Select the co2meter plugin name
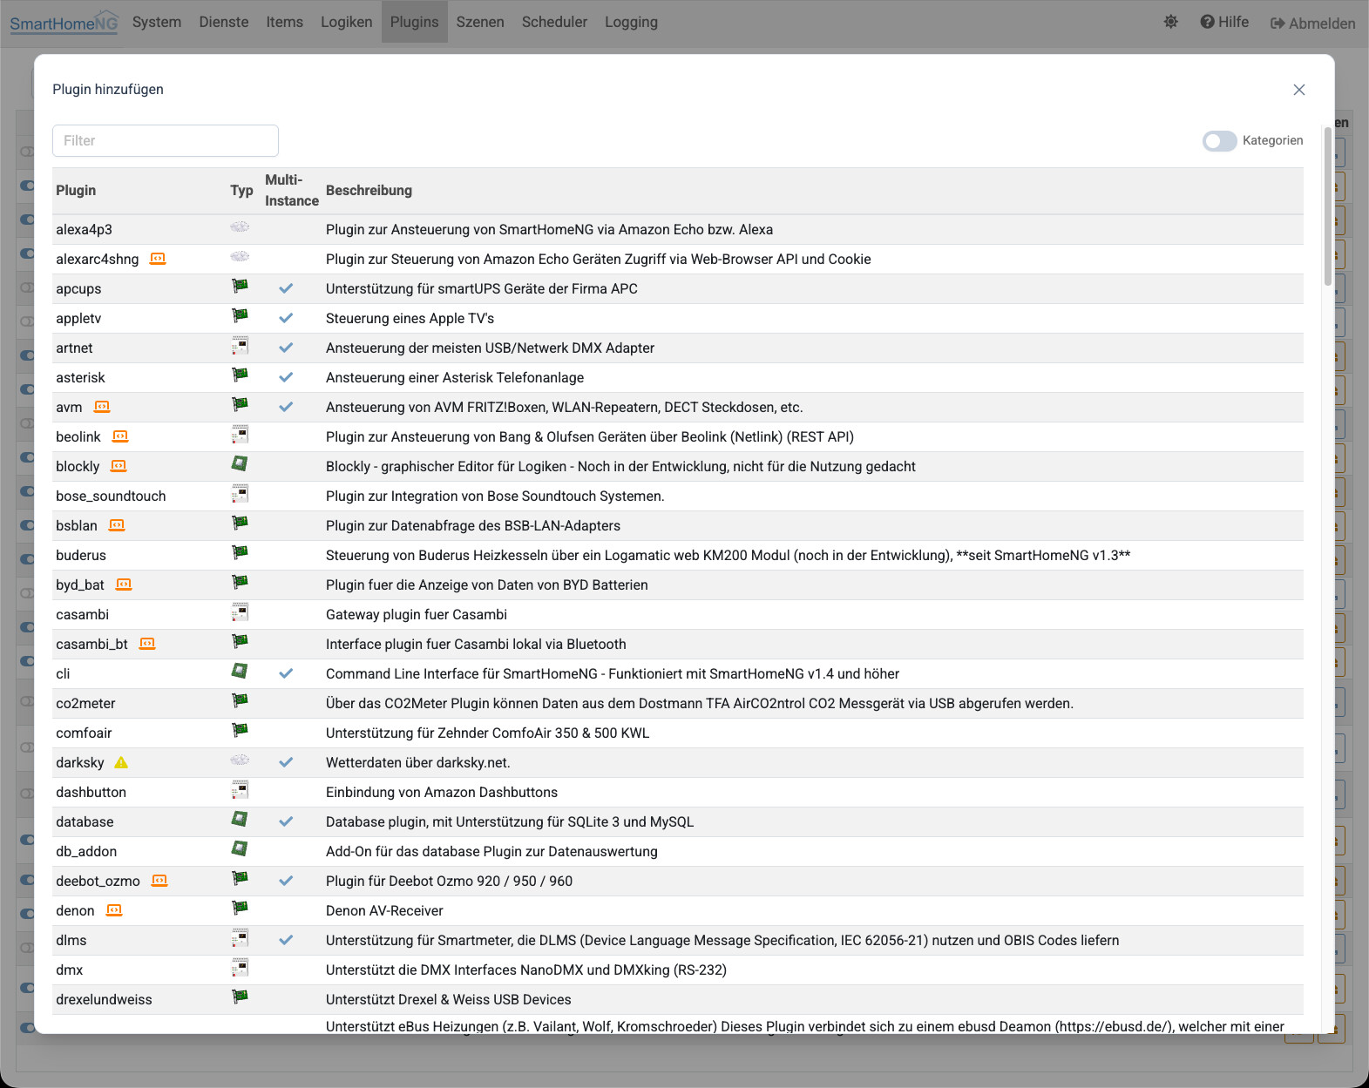Viewport: 1369px width, 1088px height. click(x=85, y=704)
